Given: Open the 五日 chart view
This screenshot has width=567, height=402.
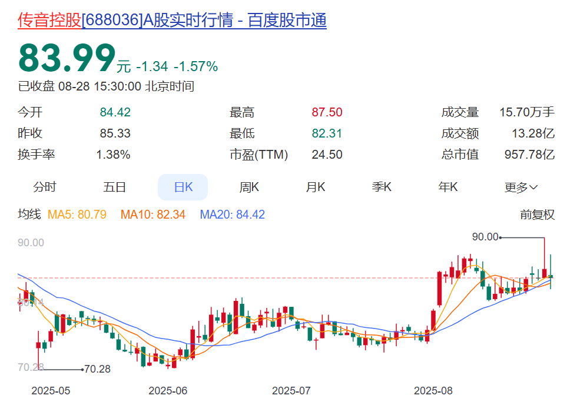Looking at the screenshot, I should click(x=114, y=186).
